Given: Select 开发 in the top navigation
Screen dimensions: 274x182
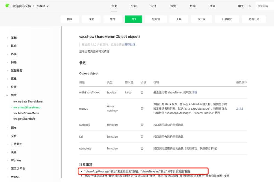Looking at the screenshot, I should pyautogui.click(x=114, y=5).
